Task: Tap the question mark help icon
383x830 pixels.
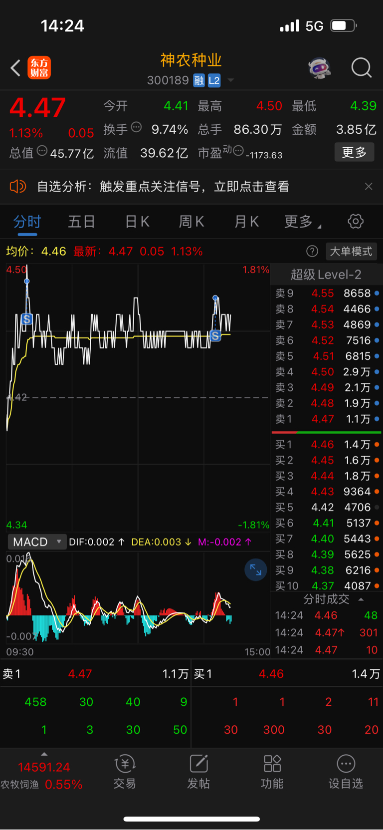Action: coord(312,252)
